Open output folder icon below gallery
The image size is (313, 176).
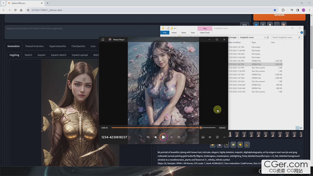213,145
